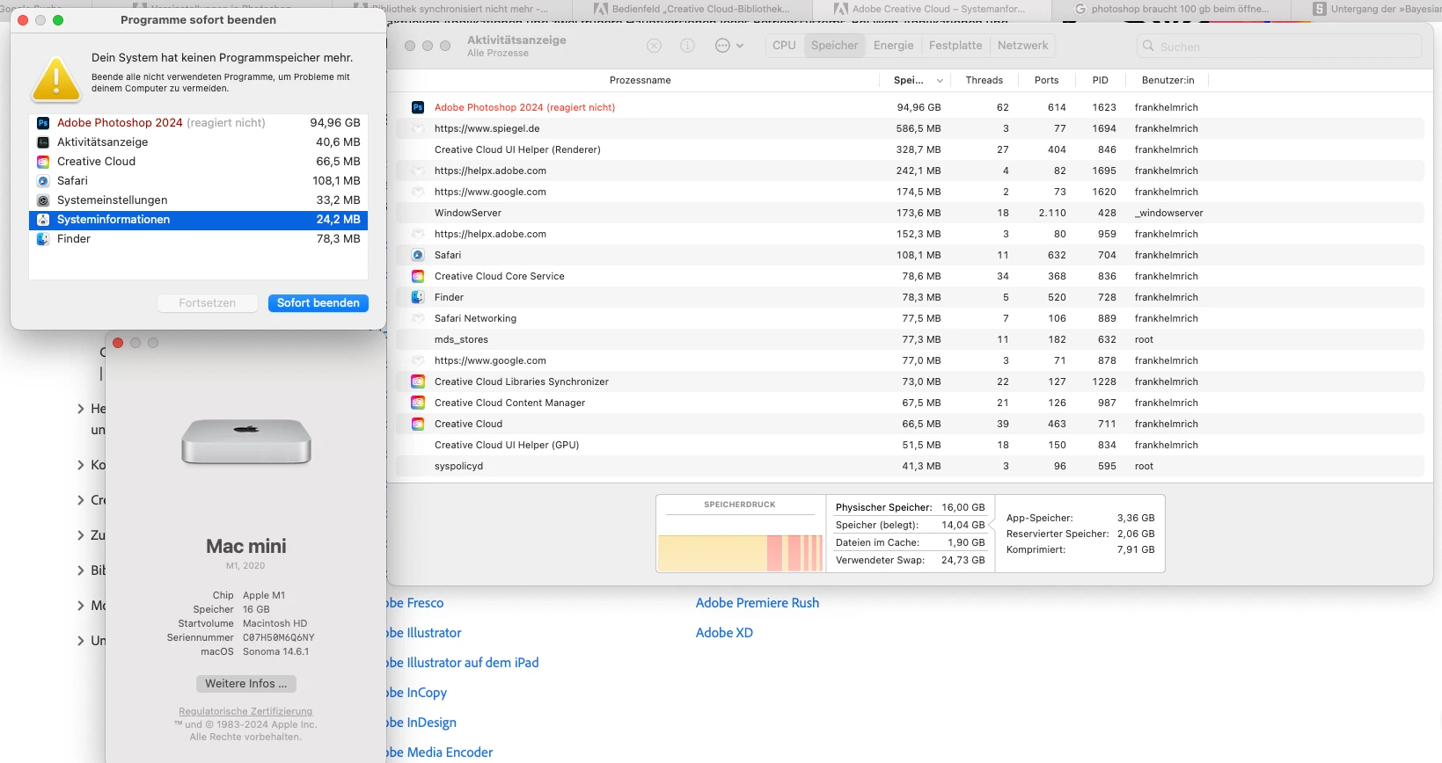This screenshot has width=1442, height=763.
Task: Sort by Threads column header
Action: pyautogui.click(x=984, y=80)
